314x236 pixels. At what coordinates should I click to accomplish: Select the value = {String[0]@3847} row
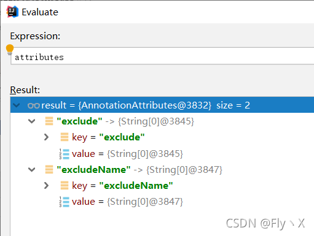coord(162,202)
